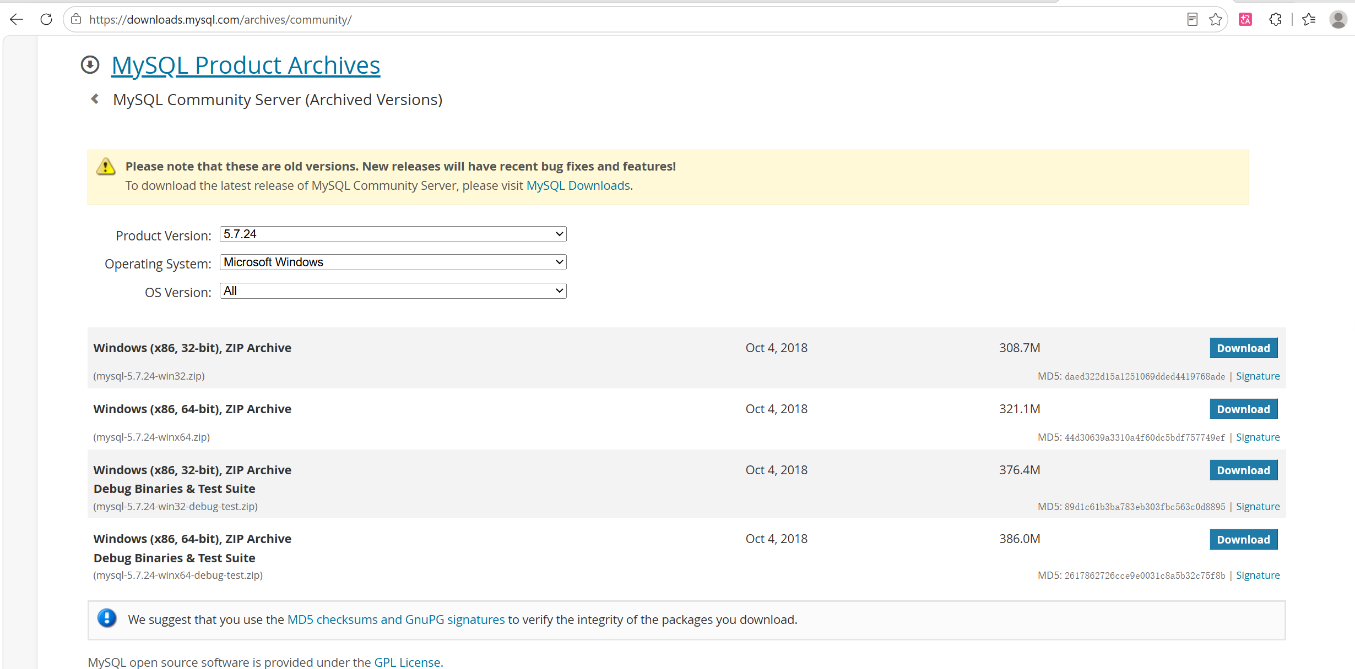The height and width of the screenshot is (669, 1355).
Task: Click the Oct 4, 2018 date for 308.7M row
Action: tap(777, 348)
